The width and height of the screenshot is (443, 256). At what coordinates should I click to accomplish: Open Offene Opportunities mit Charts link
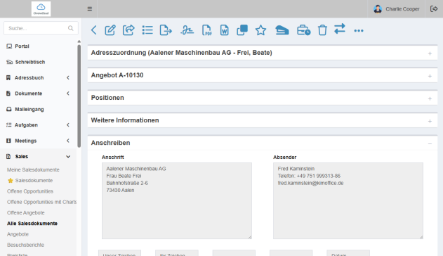tap(41, 202)
